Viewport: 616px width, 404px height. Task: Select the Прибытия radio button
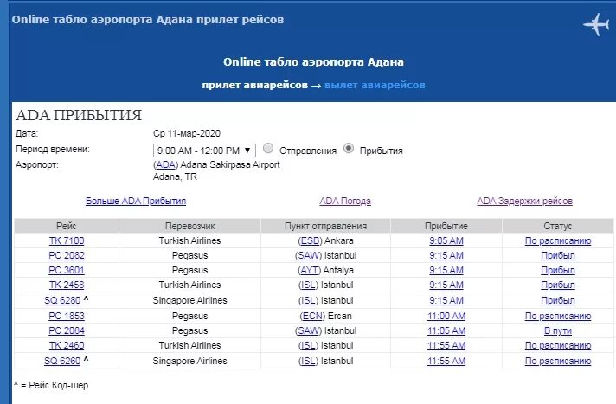point(349,148)
